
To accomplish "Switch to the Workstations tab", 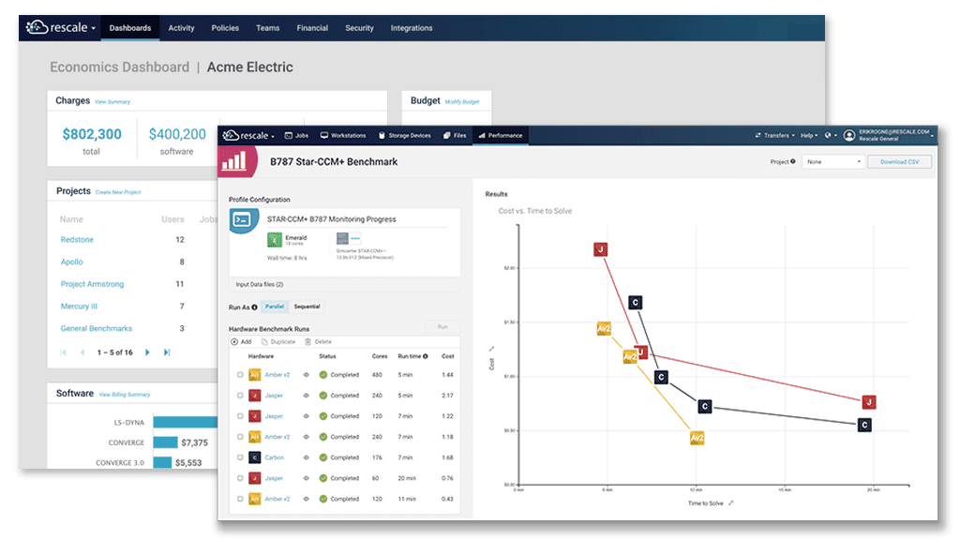I will (343, 136).
